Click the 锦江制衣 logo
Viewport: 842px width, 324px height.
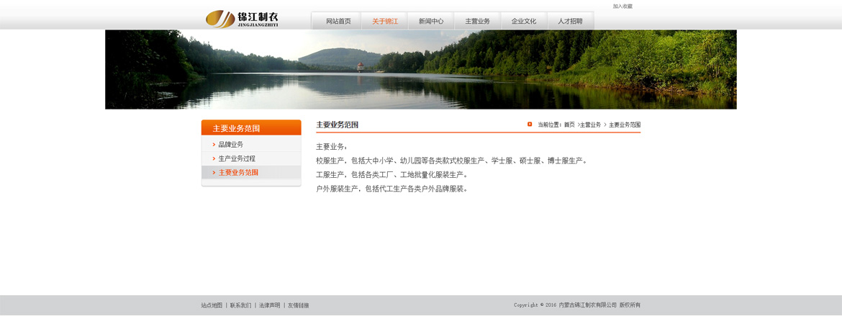coord(242,19)
